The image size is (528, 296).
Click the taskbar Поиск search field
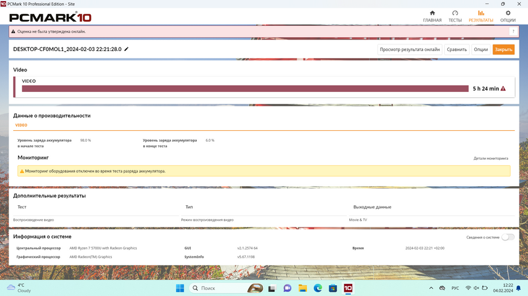[228, 288]
